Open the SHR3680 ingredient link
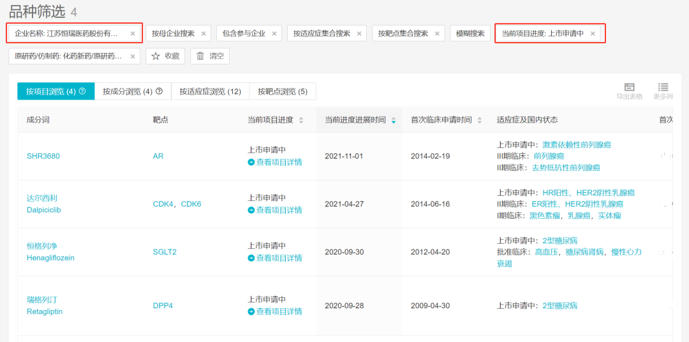The height and width of the screenshot is (342, 689). tap(43, 156)
